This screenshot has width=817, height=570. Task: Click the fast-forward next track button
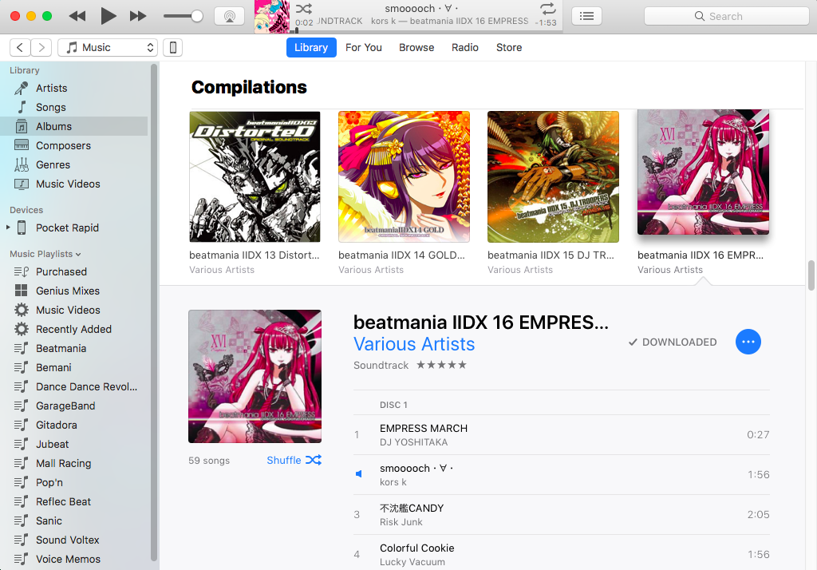pyautogui.click(x=138, y=16)
